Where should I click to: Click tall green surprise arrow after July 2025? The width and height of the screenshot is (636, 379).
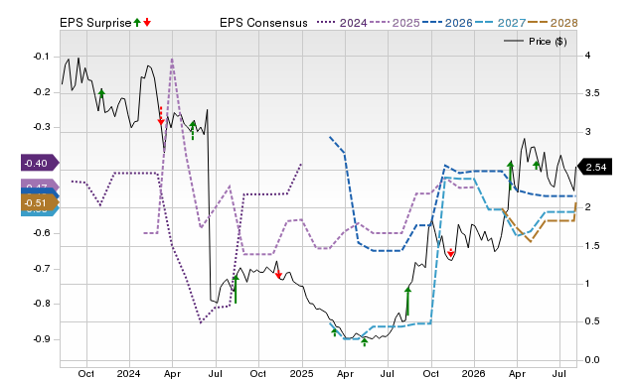click(x=408, y=302)
